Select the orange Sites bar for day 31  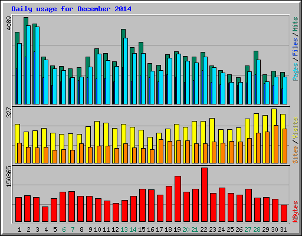pos(285,146)
